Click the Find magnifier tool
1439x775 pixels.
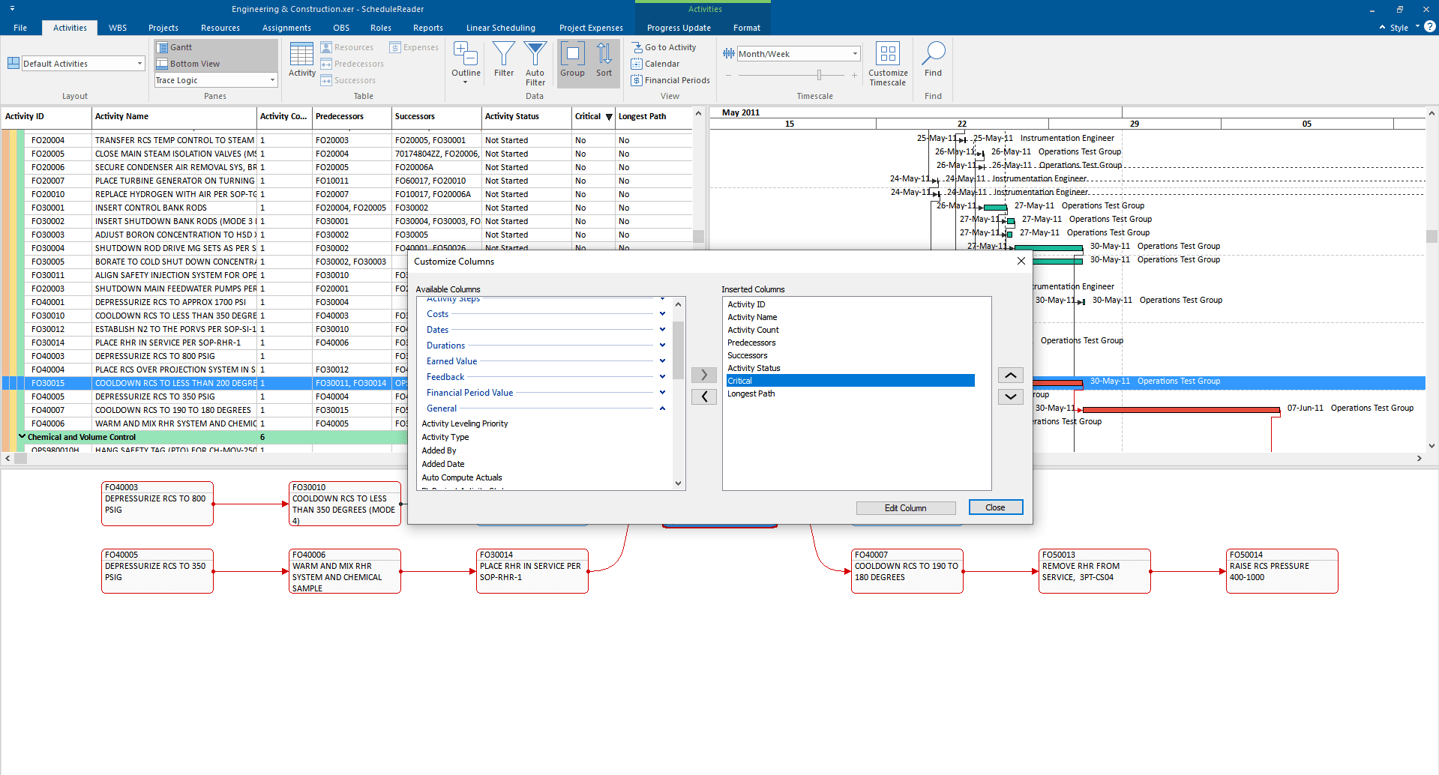click(933, 60)
